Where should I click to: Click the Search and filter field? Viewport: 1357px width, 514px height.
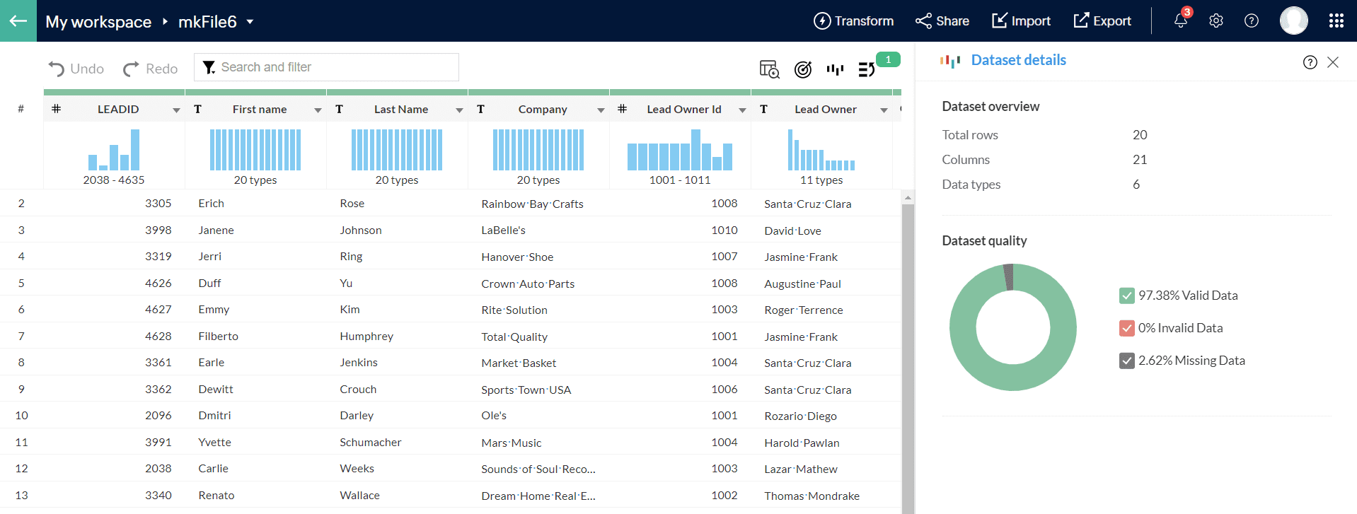[326, 67]
